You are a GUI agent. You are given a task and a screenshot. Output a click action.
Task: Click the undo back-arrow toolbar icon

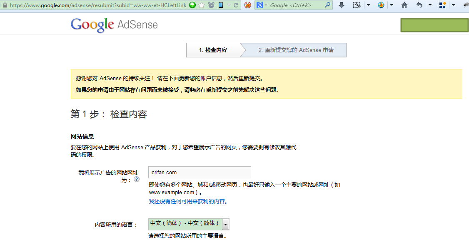(419, 5)
